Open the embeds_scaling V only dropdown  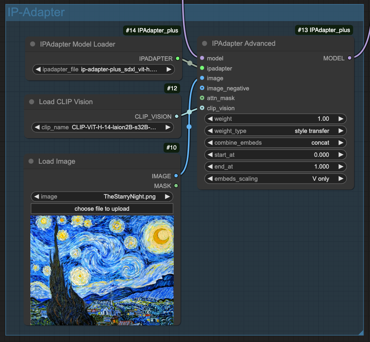(275, 179)
